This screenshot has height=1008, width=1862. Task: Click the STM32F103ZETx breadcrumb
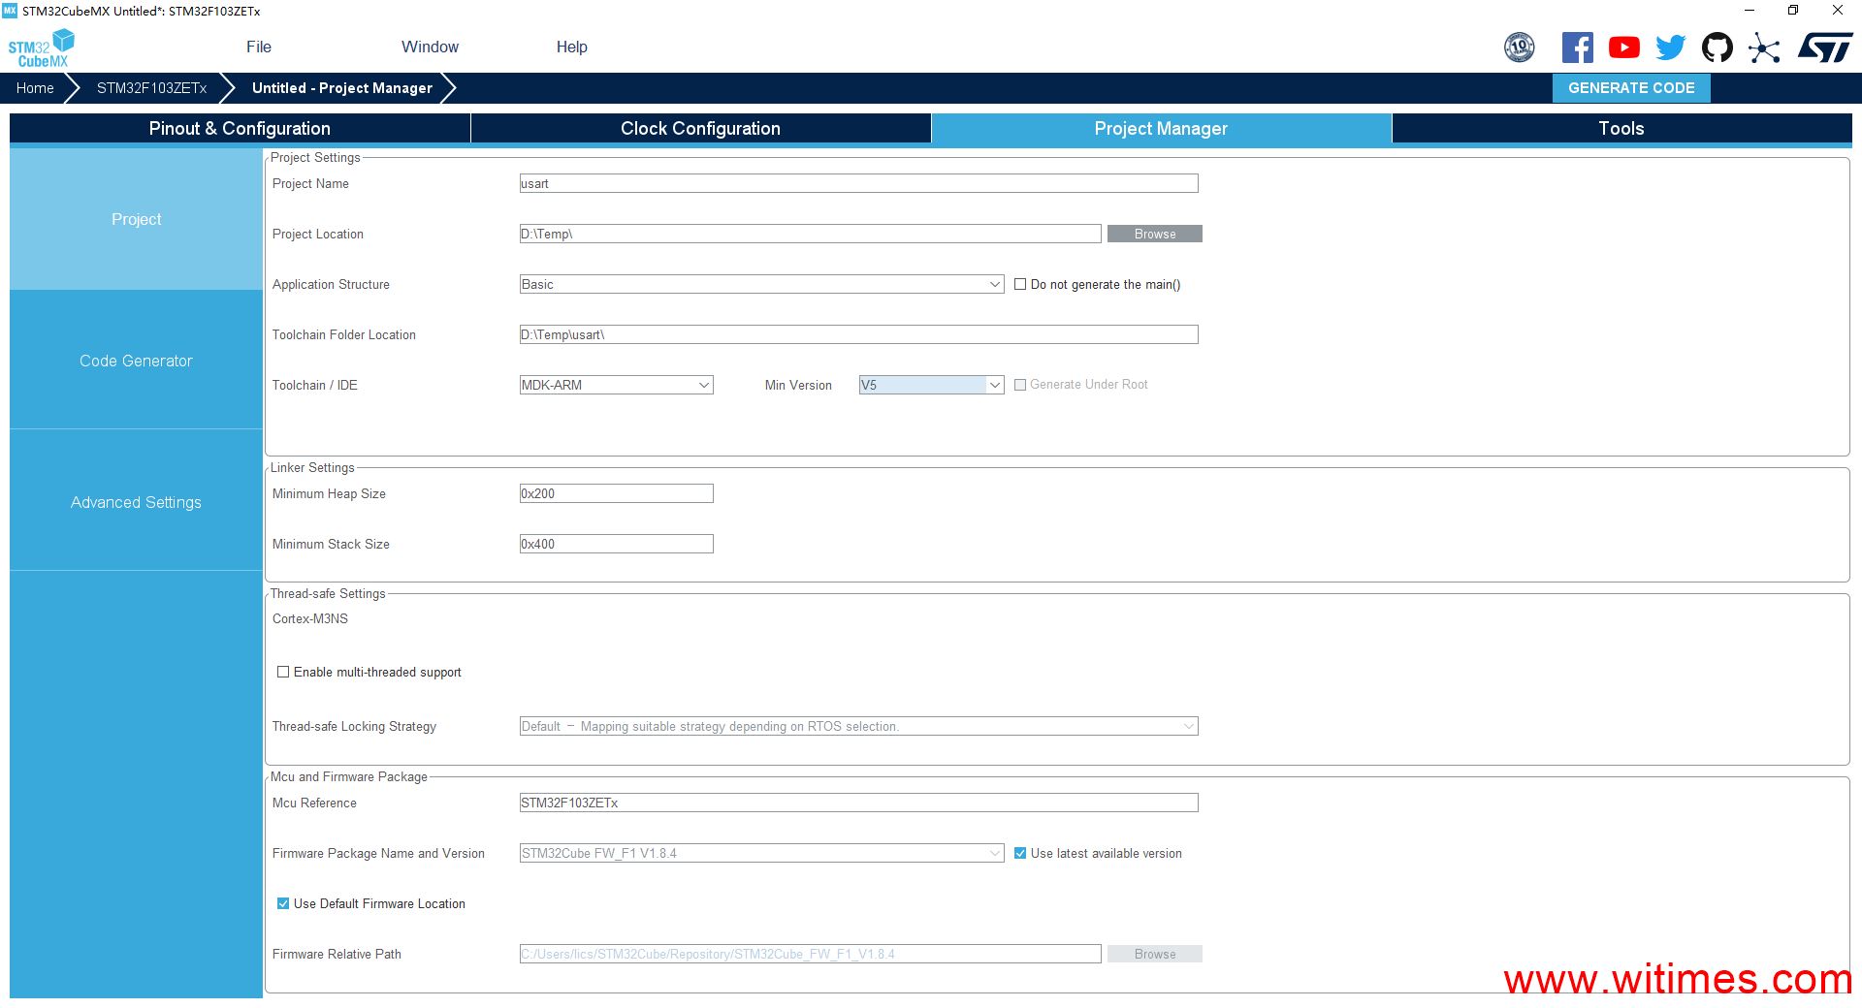pyautogui.click(x=151, y=88)
